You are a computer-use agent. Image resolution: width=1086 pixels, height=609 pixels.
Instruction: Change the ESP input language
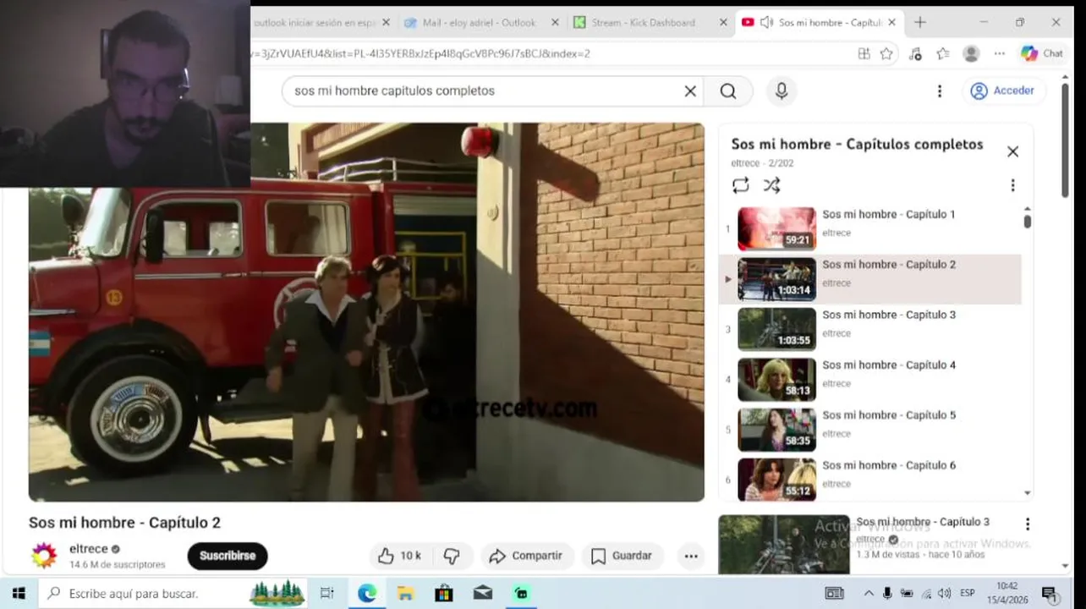pyautogui.click(x=968, y=593)
